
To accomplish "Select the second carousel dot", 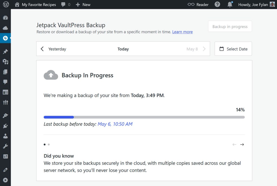I will (x=49, y=145).
